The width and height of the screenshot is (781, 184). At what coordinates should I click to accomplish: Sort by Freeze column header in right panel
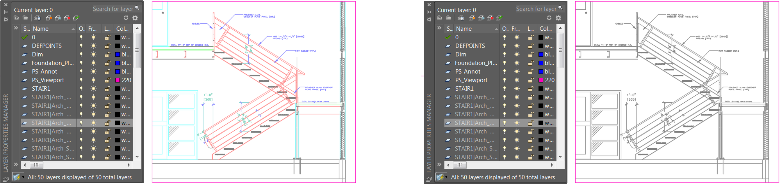tap(516, 29)
